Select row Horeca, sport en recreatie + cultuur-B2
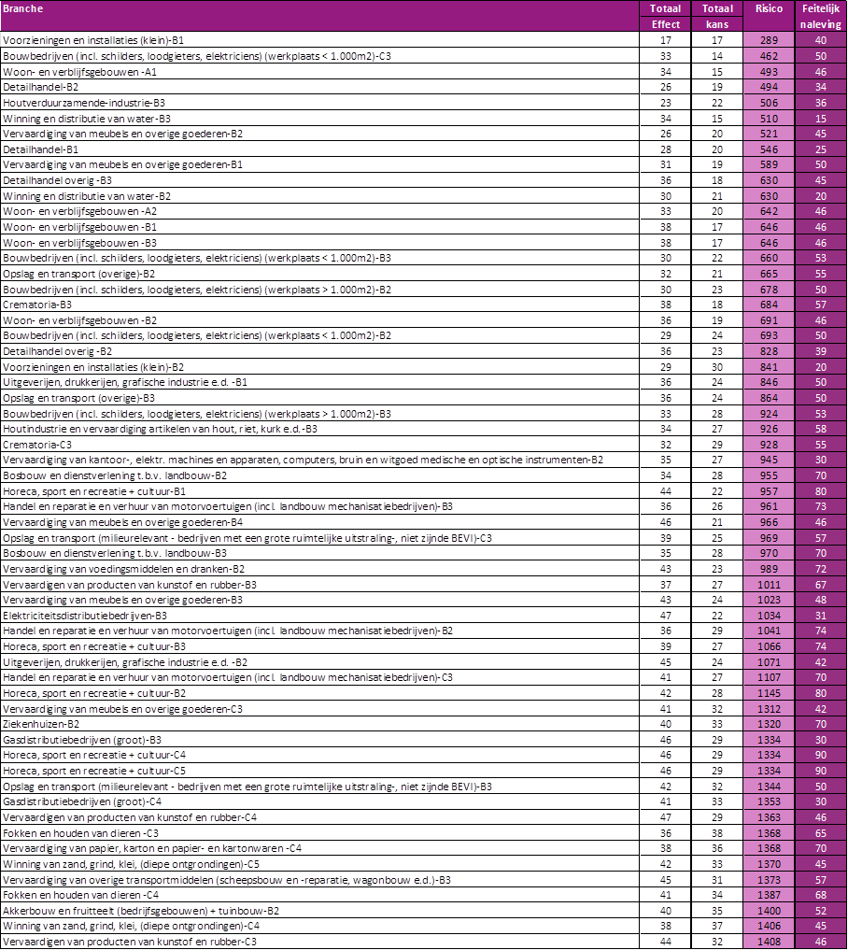The width and height of the screenshot is (848, 950). (423, 693)
